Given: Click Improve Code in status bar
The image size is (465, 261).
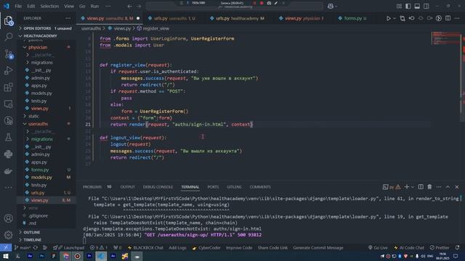Looking at the screenshot, I should (x=239, y=248).
